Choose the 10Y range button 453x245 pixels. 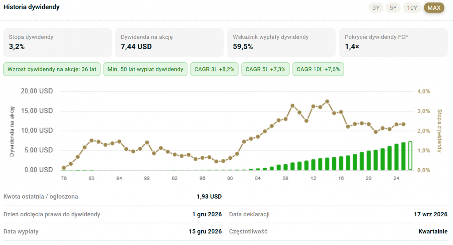click(412, 7)
